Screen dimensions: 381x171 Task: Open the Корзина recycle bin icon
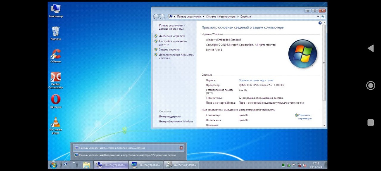coord(56,33)
